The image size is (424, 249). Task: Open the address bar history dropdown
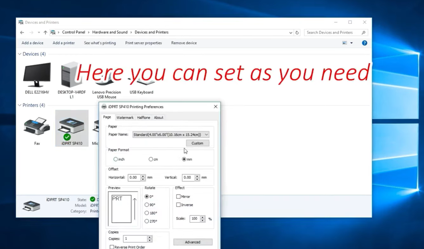coord(291,33)
